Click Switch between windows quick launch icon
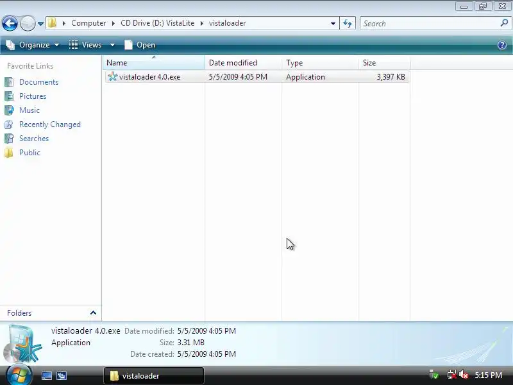Screen dimensions: 513x385 click(62, 375)
